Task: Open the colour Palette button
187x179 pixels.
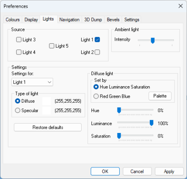Action: coord(160,96)
